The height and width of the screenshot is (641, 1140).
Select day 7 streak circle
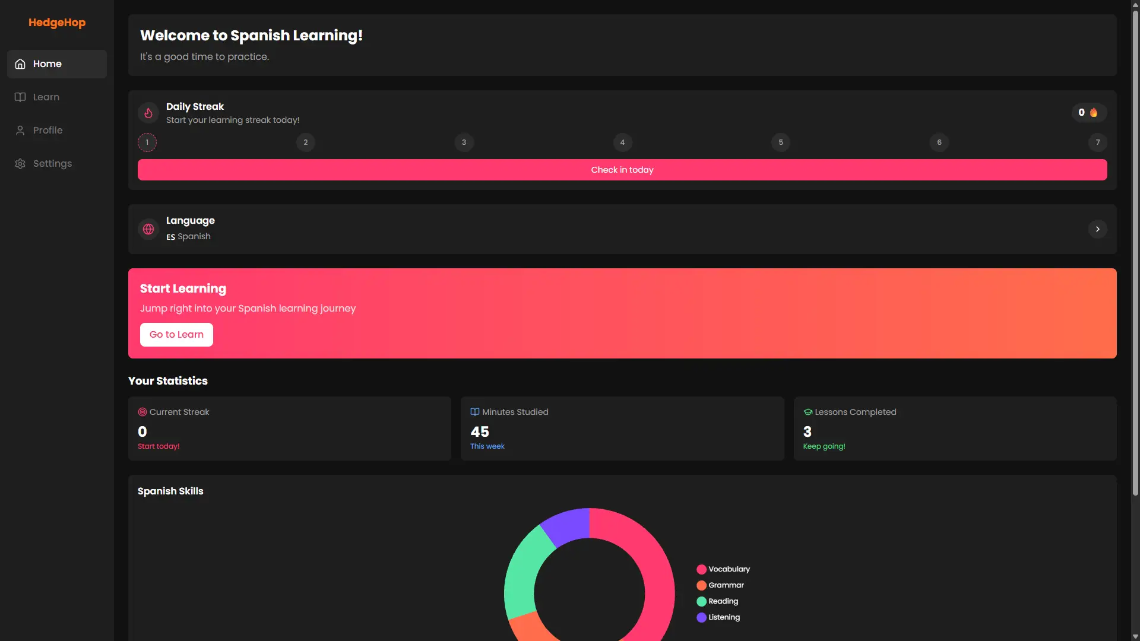1098,142
